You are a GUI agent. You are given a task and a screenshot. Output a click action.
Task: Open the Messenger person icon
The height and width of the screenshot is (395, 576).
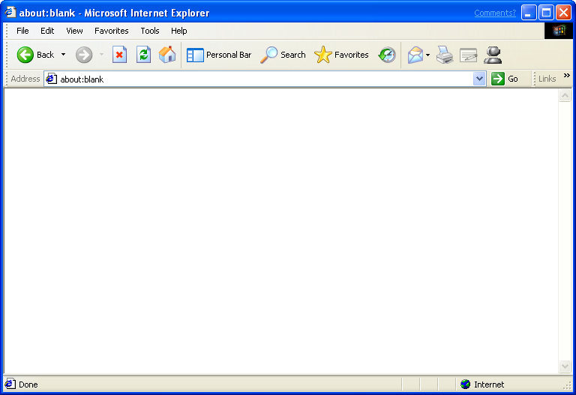tap(493, 55)
